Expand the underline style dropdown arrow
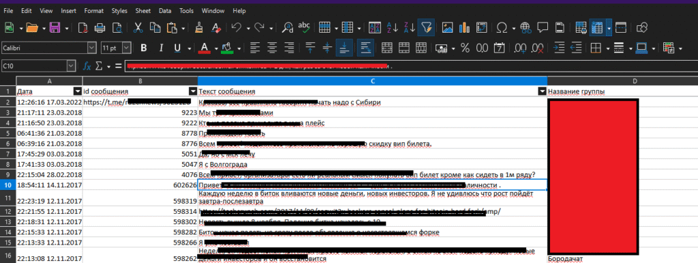The width and height of the screenshot is (698, 263). [189, 48]
